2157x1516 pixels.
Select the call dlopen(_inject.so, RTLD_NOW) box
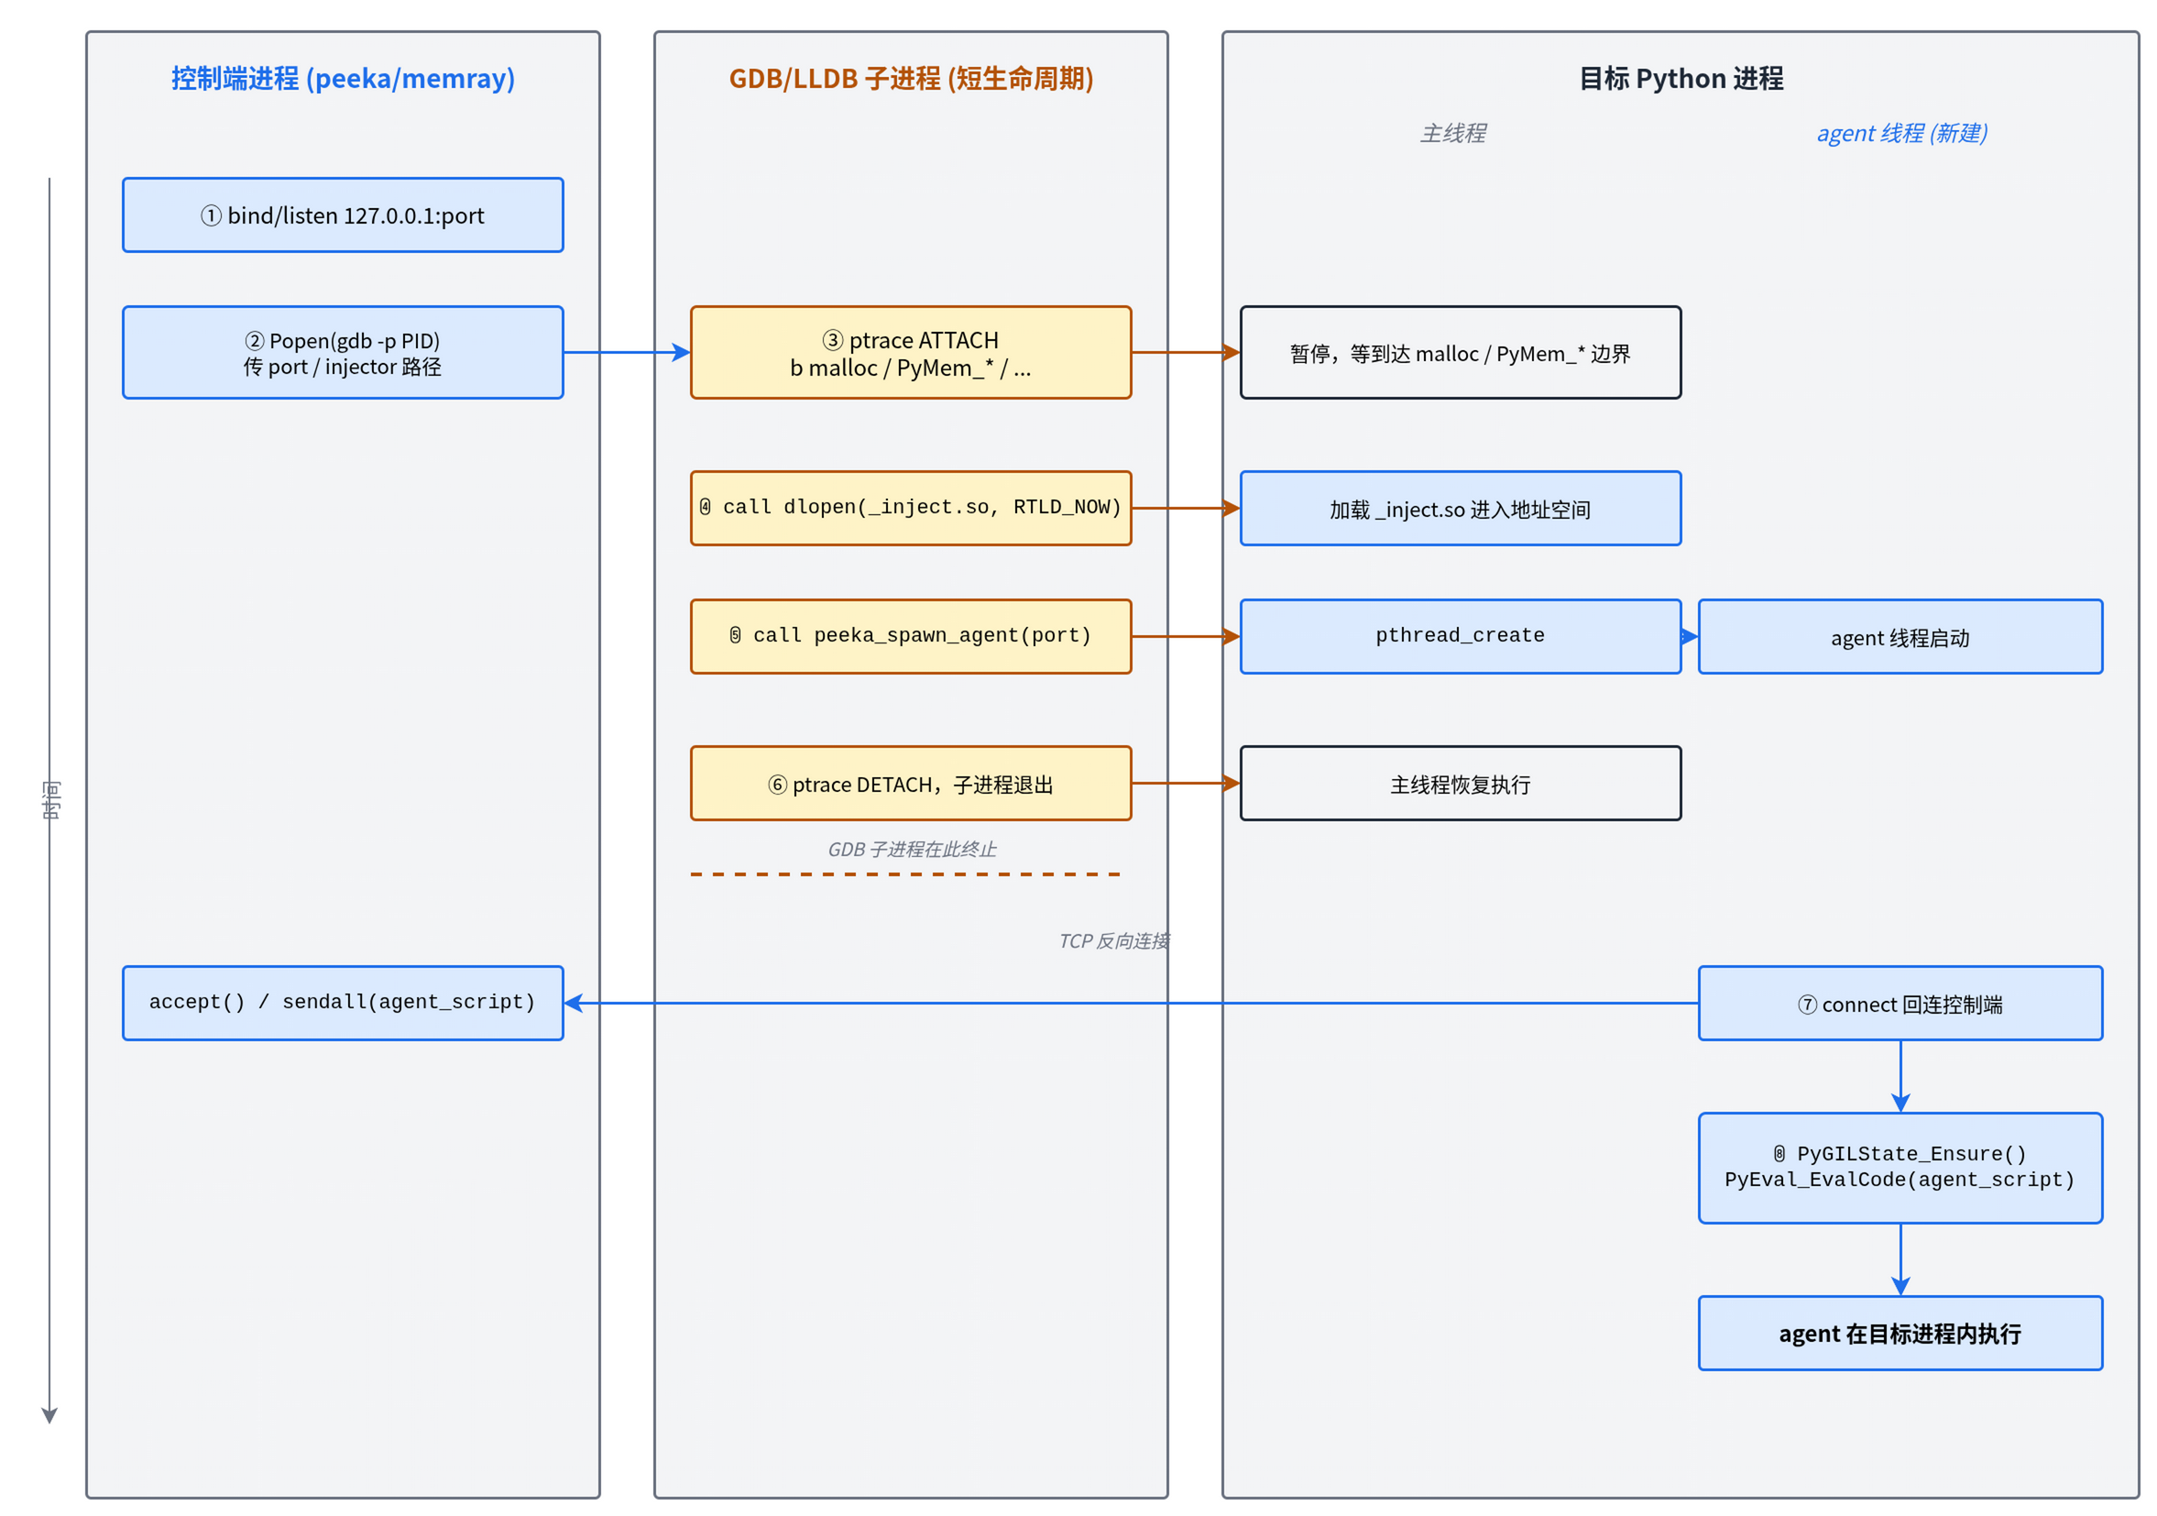click(x=910, y=508)
